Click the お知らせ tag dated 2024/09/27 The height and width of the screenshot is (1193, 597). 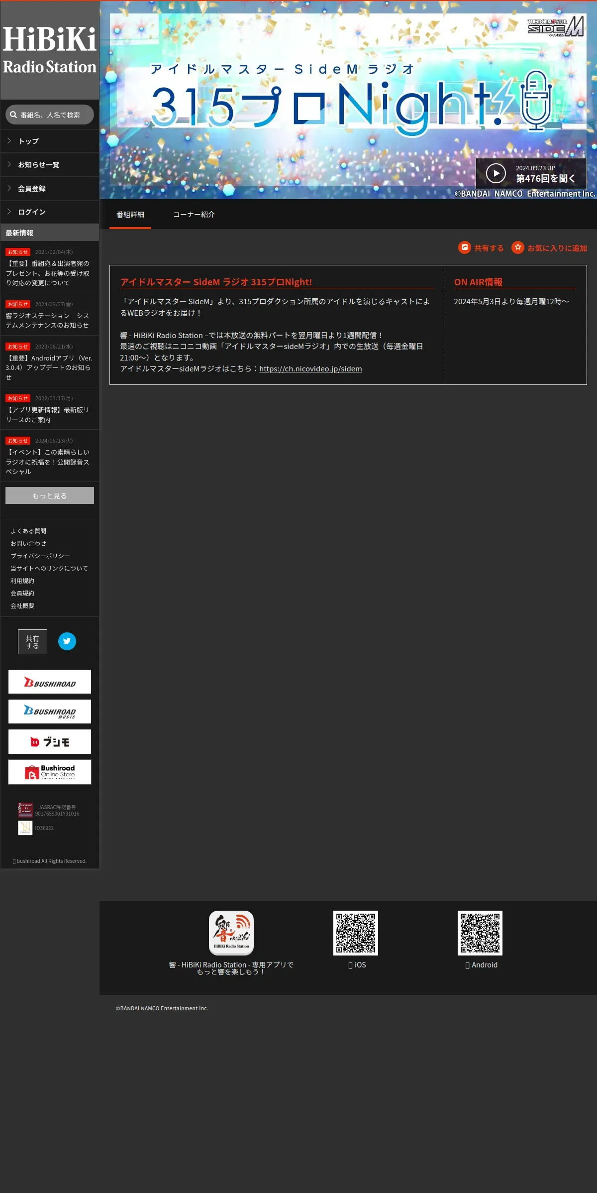(x=18, y=304)
